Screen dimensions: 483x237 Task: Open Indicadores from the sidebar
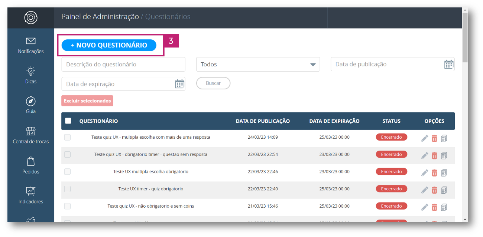31,195
